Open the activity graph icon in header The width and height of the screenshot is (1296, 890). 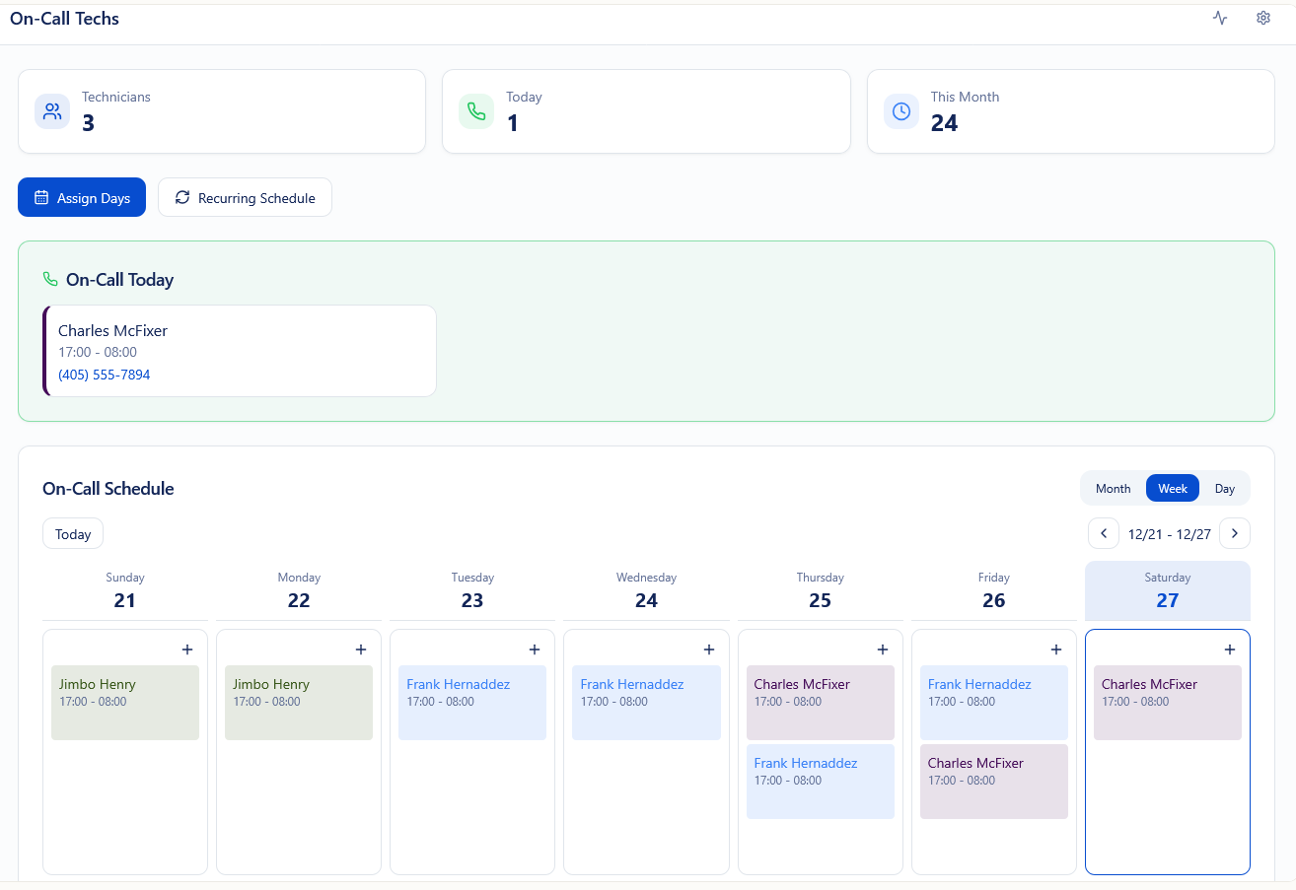1220,18
